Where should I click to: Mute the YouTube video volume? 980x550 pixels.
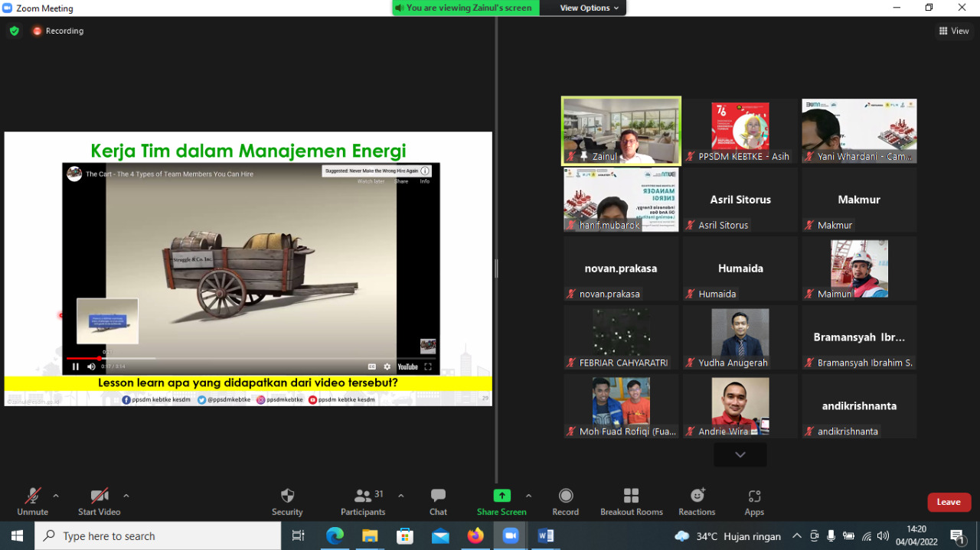point(91,367)
